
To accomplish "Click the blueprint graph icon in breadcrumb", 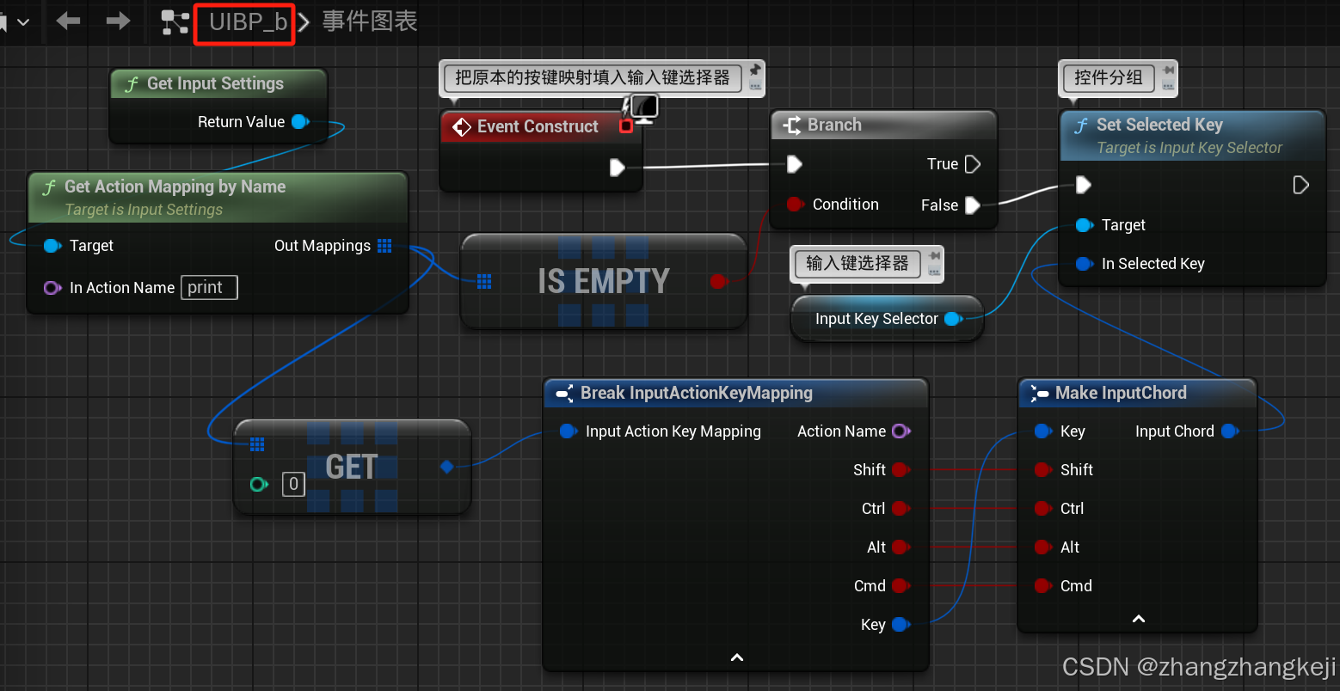I will (x=175, y=22).
